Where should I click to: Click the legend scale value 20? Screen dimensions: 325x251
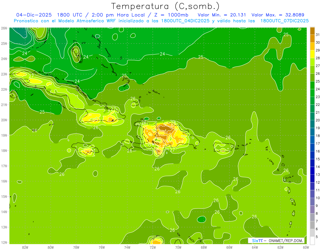point(318,120)
